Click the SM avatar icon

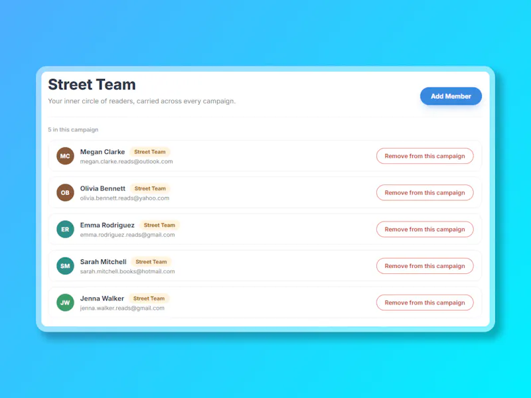[65, 266]
